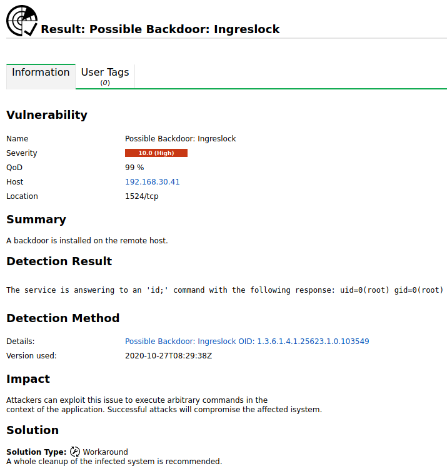Click the vulnerability name value beside Name

181,139
